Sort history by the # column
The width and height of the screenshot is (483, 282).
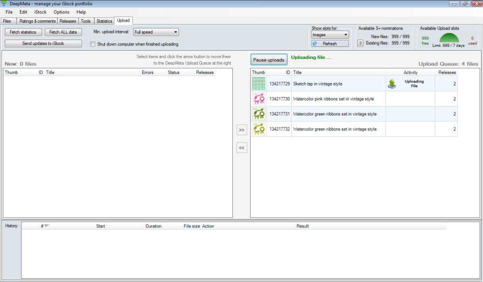pos(44,226)
